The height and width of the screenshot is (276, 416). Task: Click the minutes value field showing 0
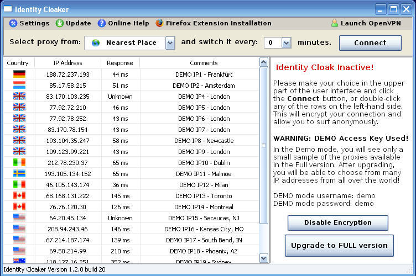pos(273,43)
